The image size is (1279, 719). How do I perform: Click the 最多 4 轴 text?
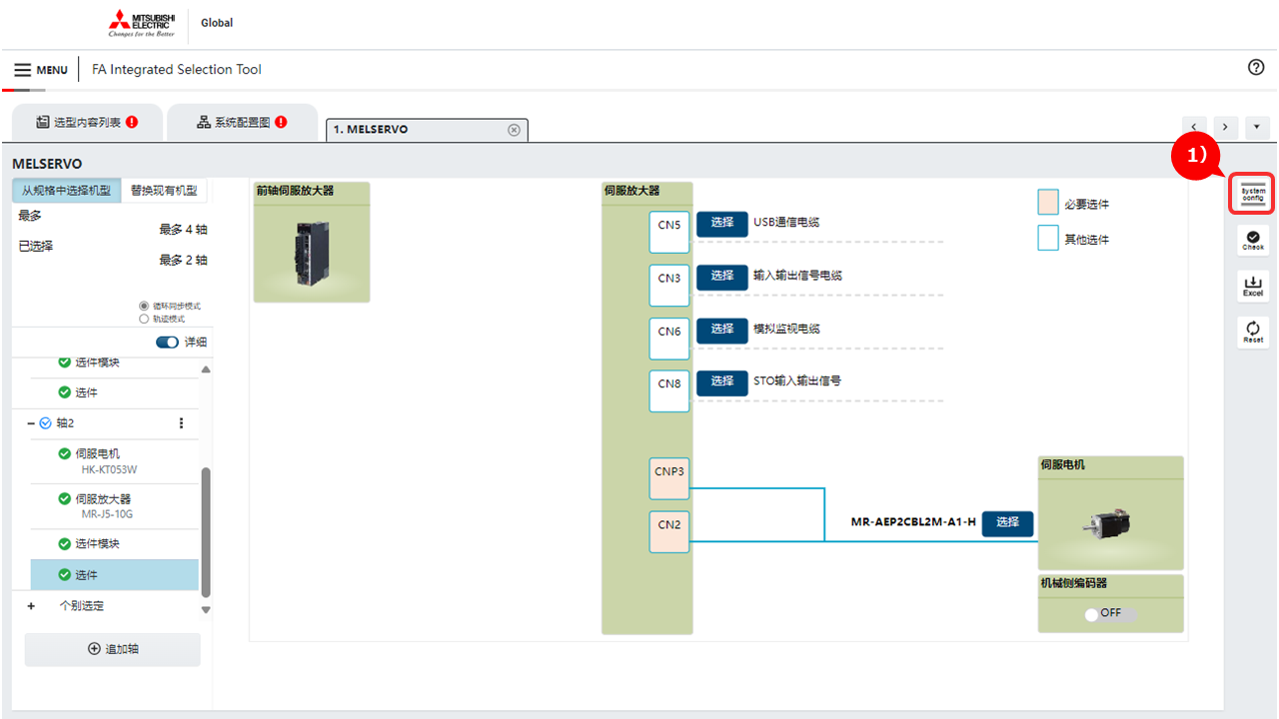[183, 230]
